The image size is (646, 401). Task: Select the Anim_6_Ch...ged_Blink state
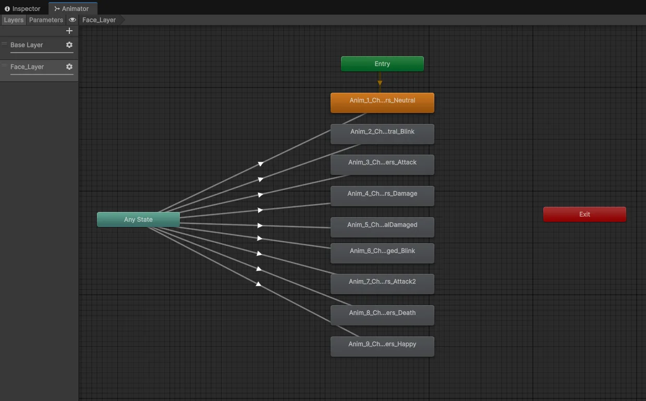382,253
